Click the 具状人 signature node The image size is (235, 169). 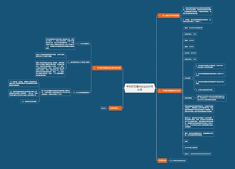197,154
